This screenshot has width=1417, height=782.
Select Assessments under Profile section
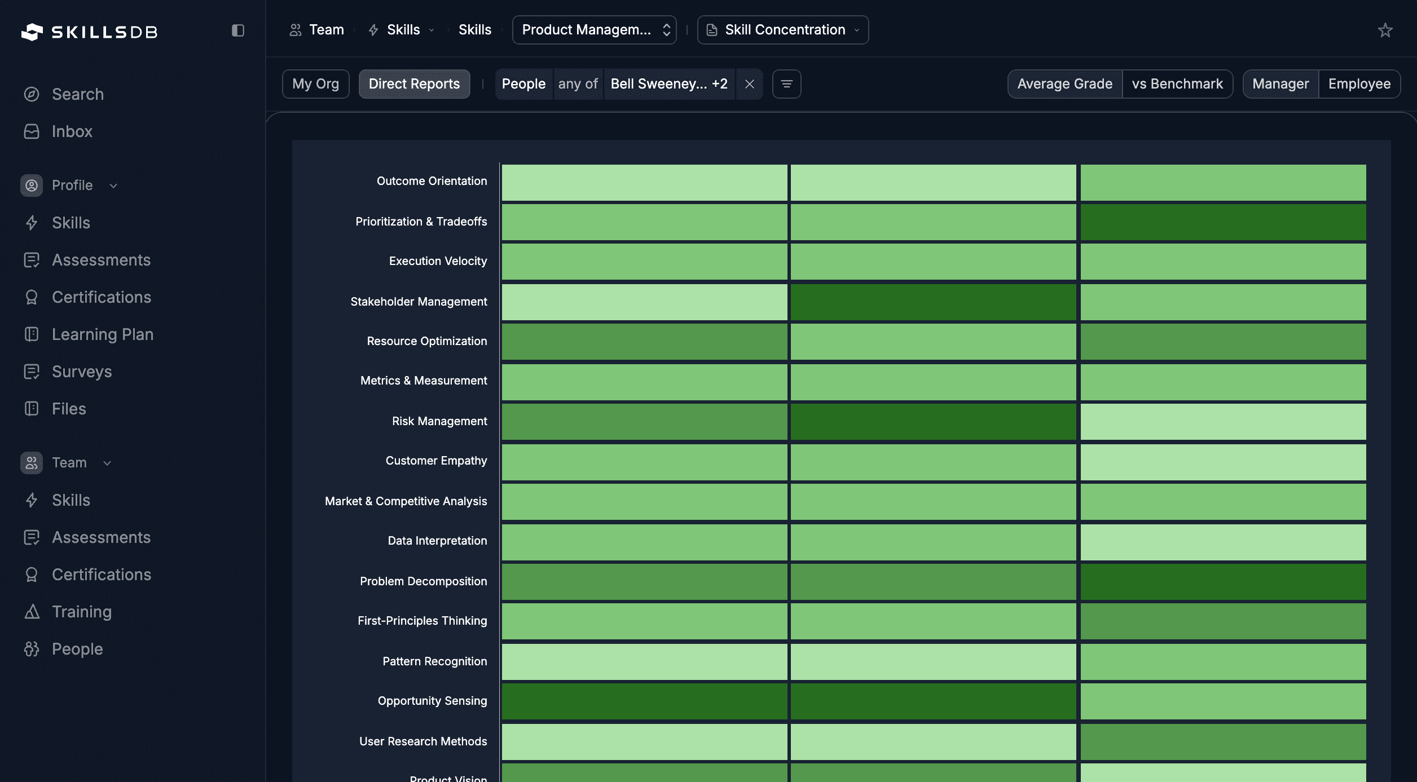pyautogui.click(x=101, y=260)
